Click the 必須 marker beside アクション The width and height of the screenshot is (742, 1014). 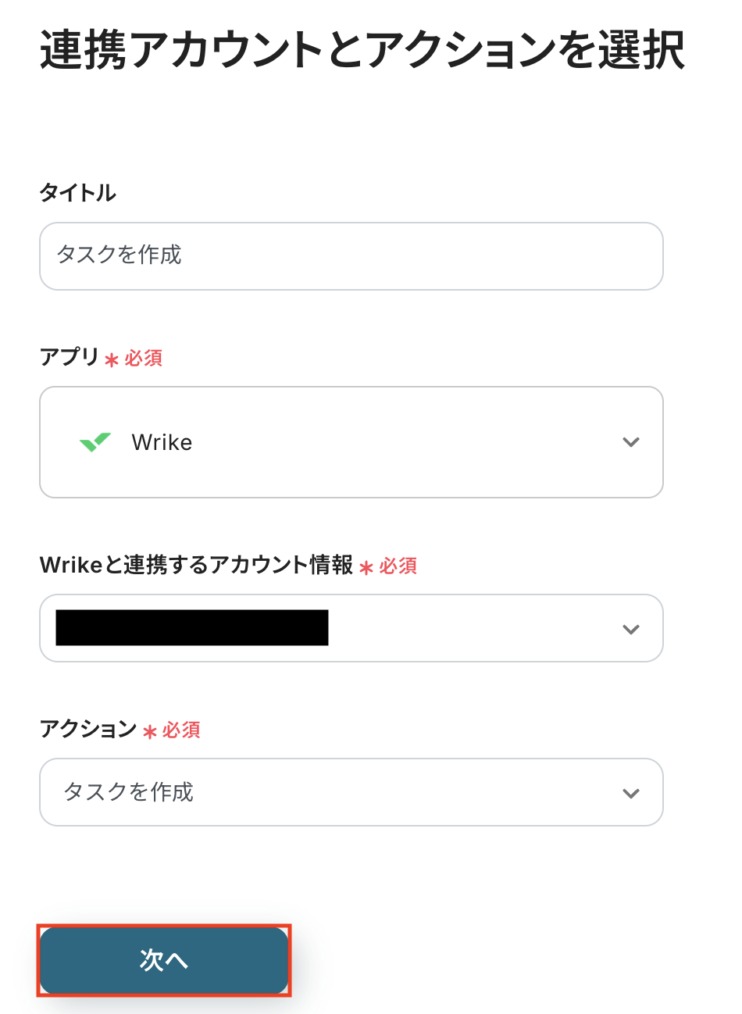click(181, 730)
